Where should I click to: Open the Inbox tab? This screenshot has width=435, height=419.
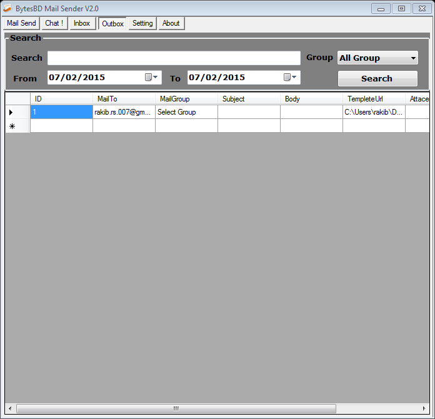pos(82,23)
